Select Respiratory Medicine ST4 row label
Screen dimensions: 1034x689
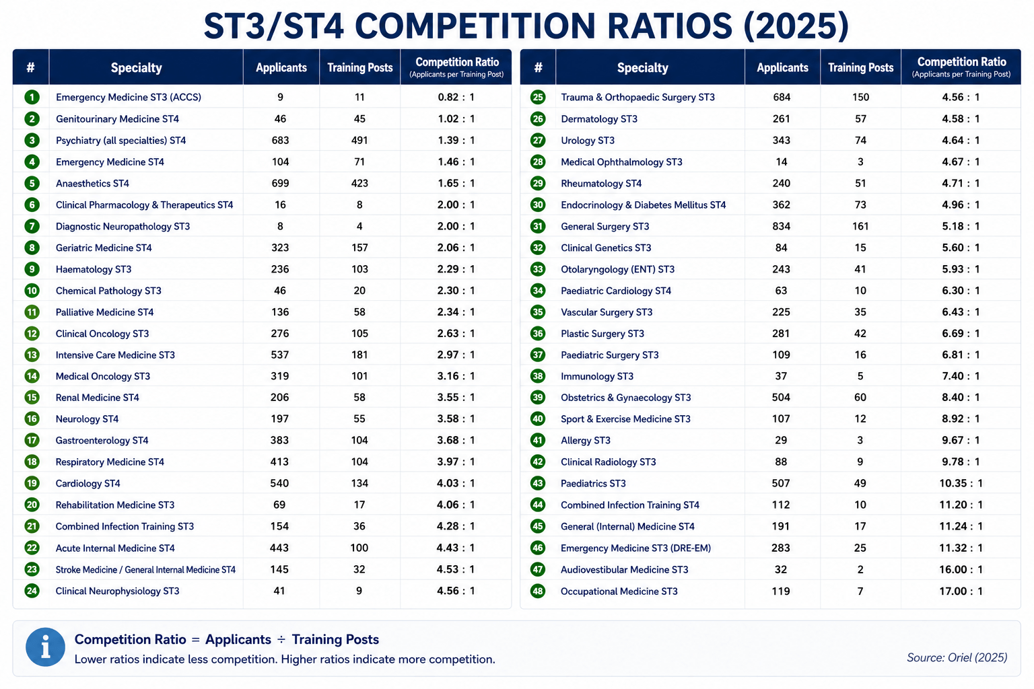(x=110, y=462)
